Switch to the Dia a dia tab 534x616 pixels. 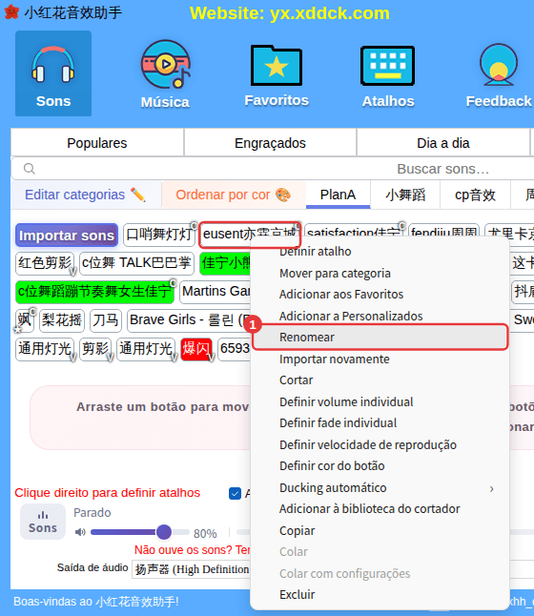click(442, 143)
